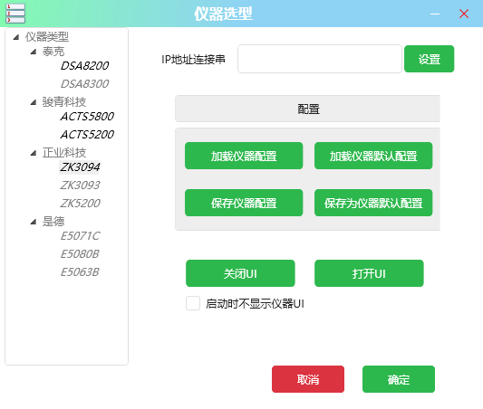Collapse the 正业科技 tree group
Screen dimensions: 483x409
point(34,153)
